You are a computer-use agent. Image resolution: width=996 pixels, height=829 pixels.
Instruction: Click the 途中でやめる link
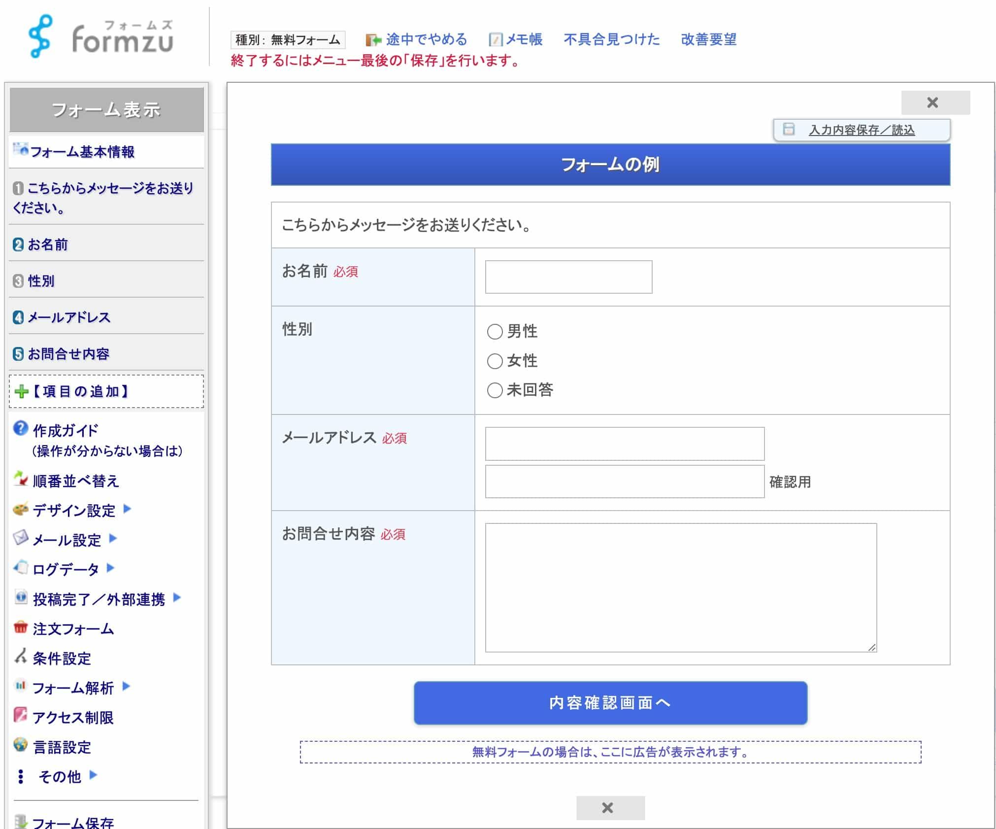point(426,39)
